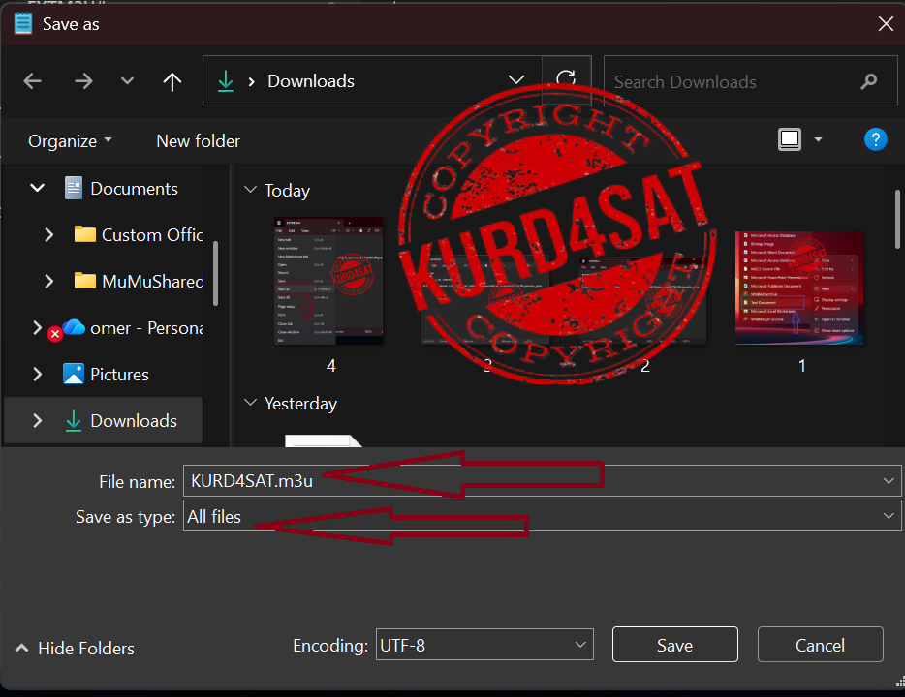905x697 pixels.
Task: Refresh the Downloads folder view
Action: 566,80
